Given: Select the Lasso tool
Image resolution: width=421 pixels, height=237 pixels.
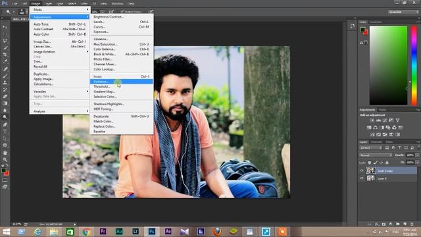Looking at the screenshot, I should (x=5, y=41).
